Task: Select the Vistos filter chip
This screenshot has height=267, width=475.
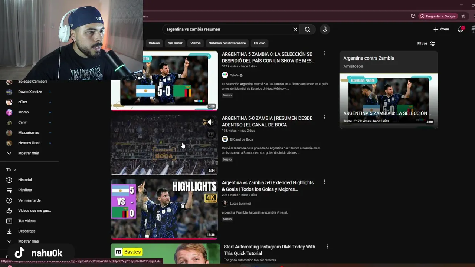Action: tap(196, 43)
